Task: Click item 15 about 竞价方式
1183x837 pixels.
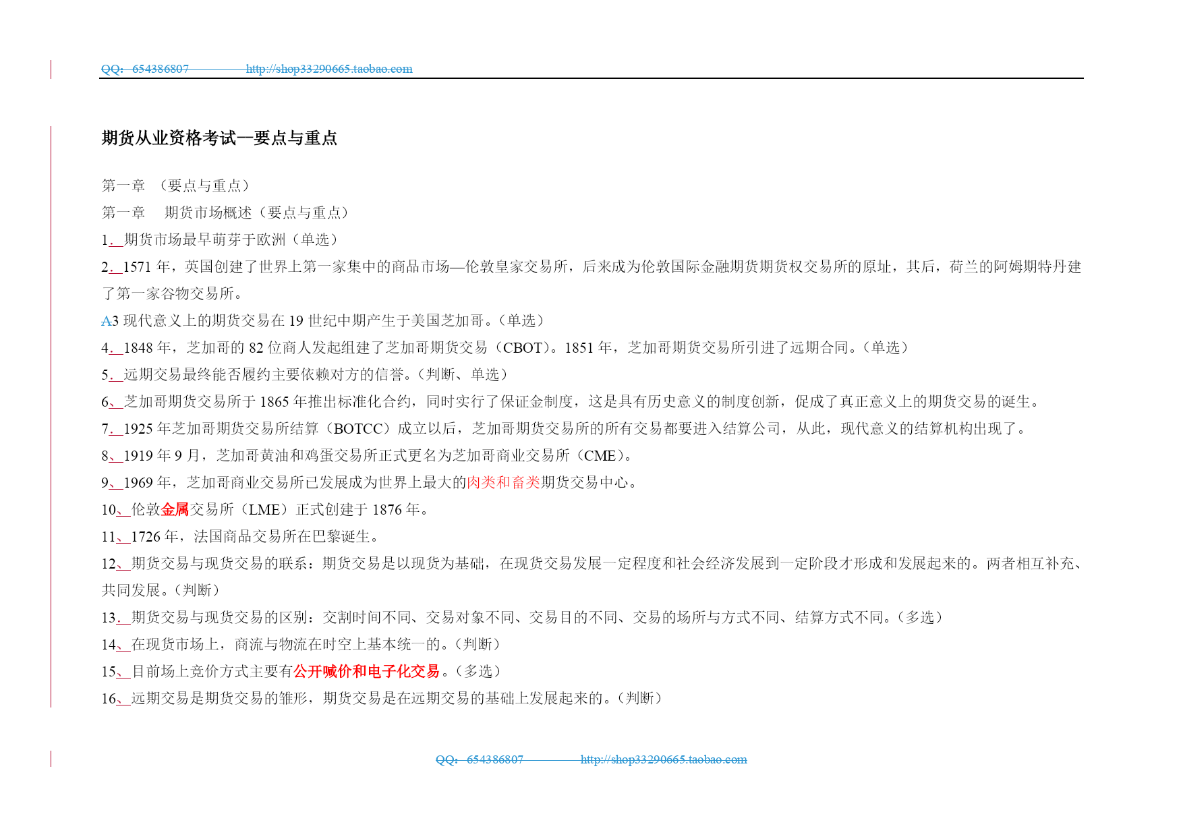Action: (302, 671)
